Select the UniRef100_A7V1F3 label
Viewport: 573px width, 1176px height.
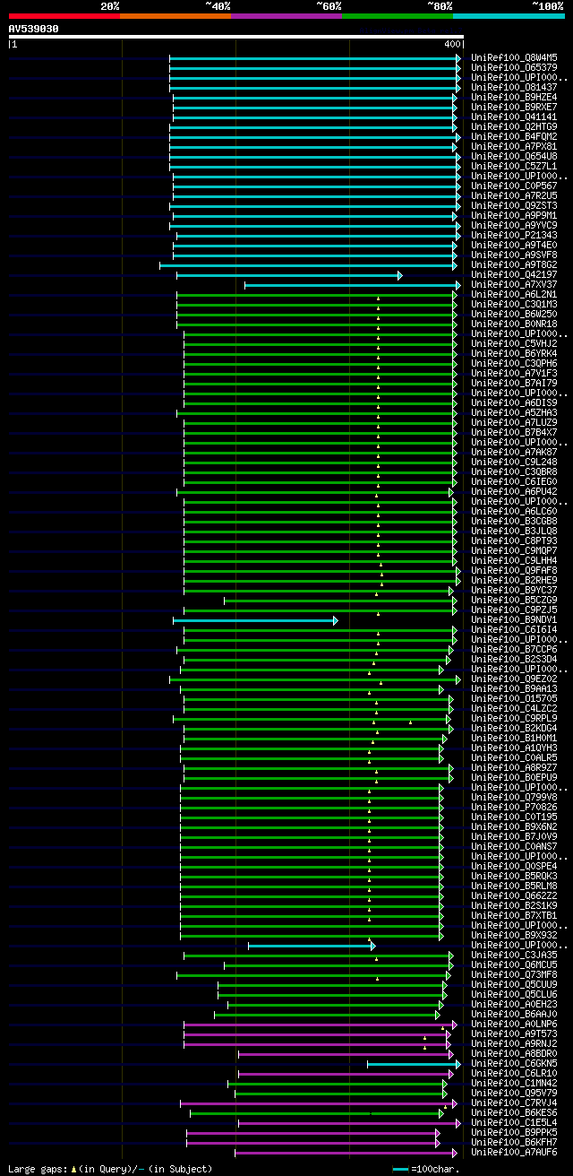point(514,374)
